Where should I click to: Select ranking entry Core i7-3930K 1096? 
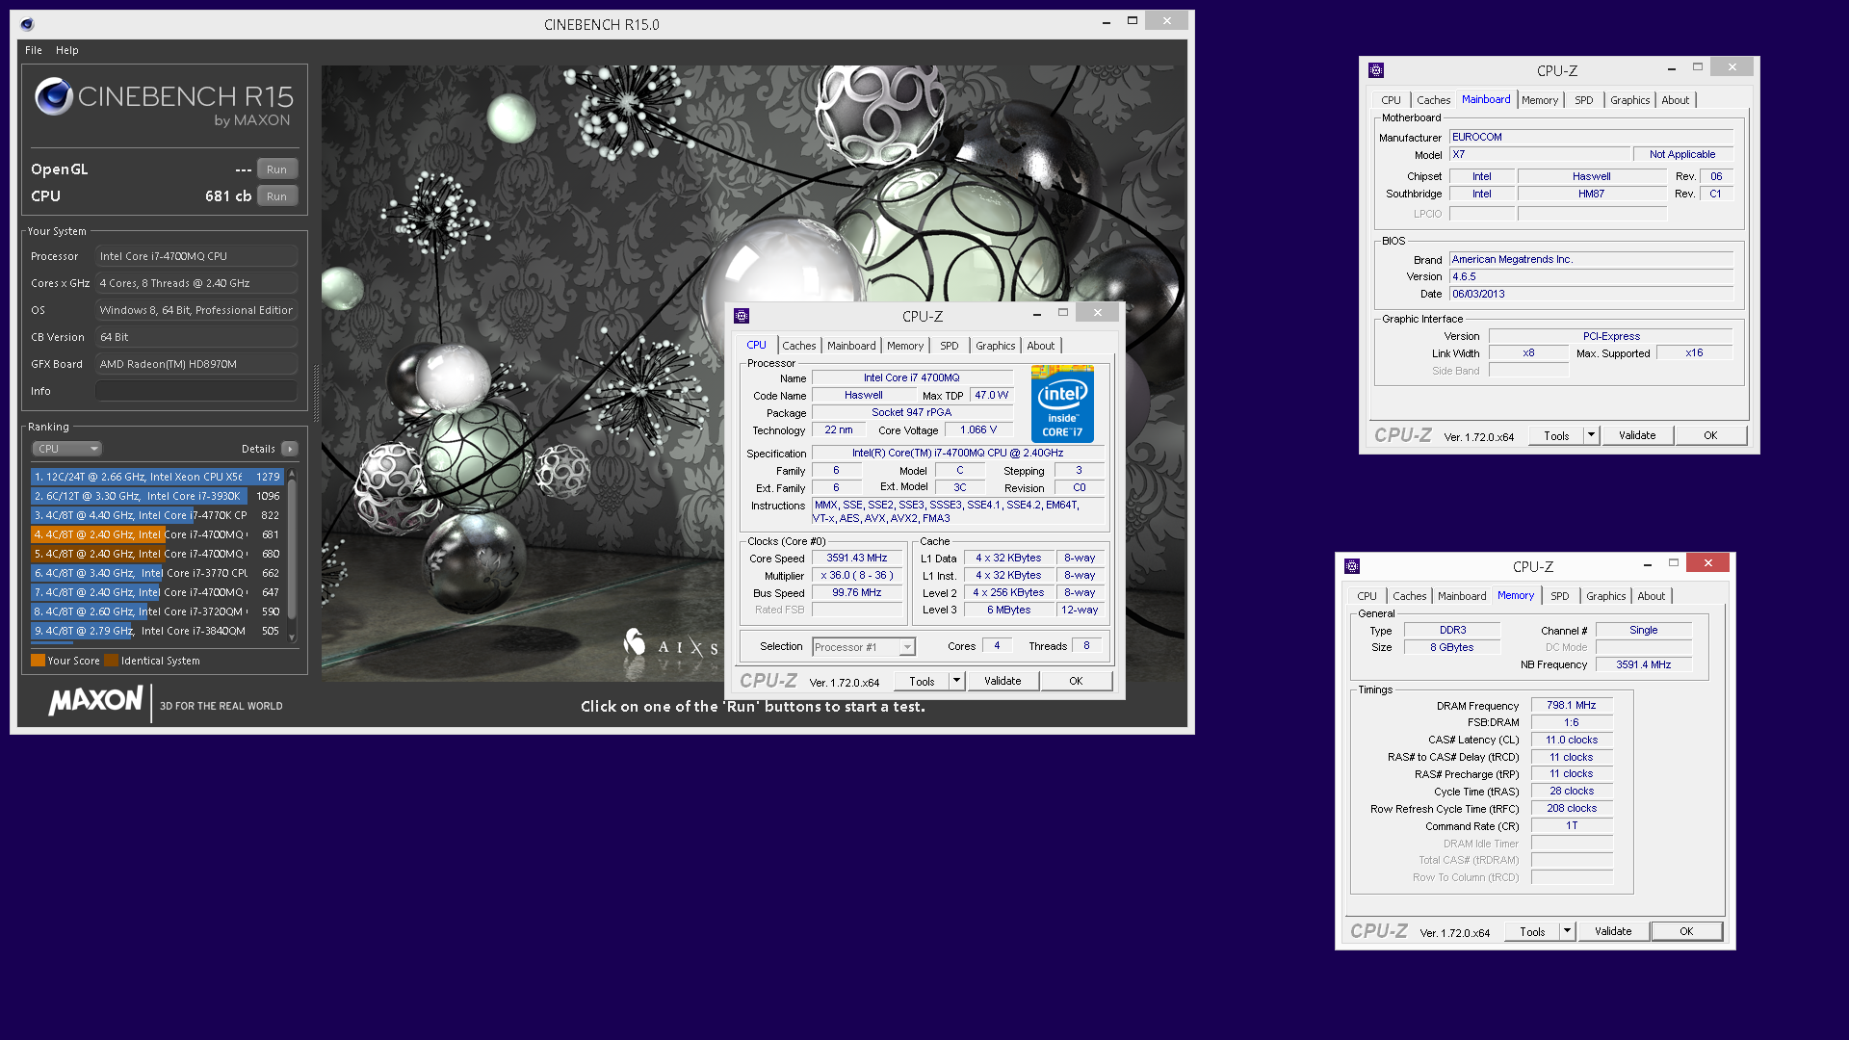point(157,496)
